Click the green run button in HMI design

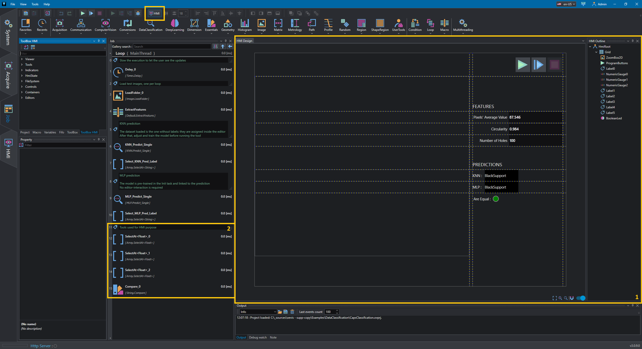[x=523, y=65]
